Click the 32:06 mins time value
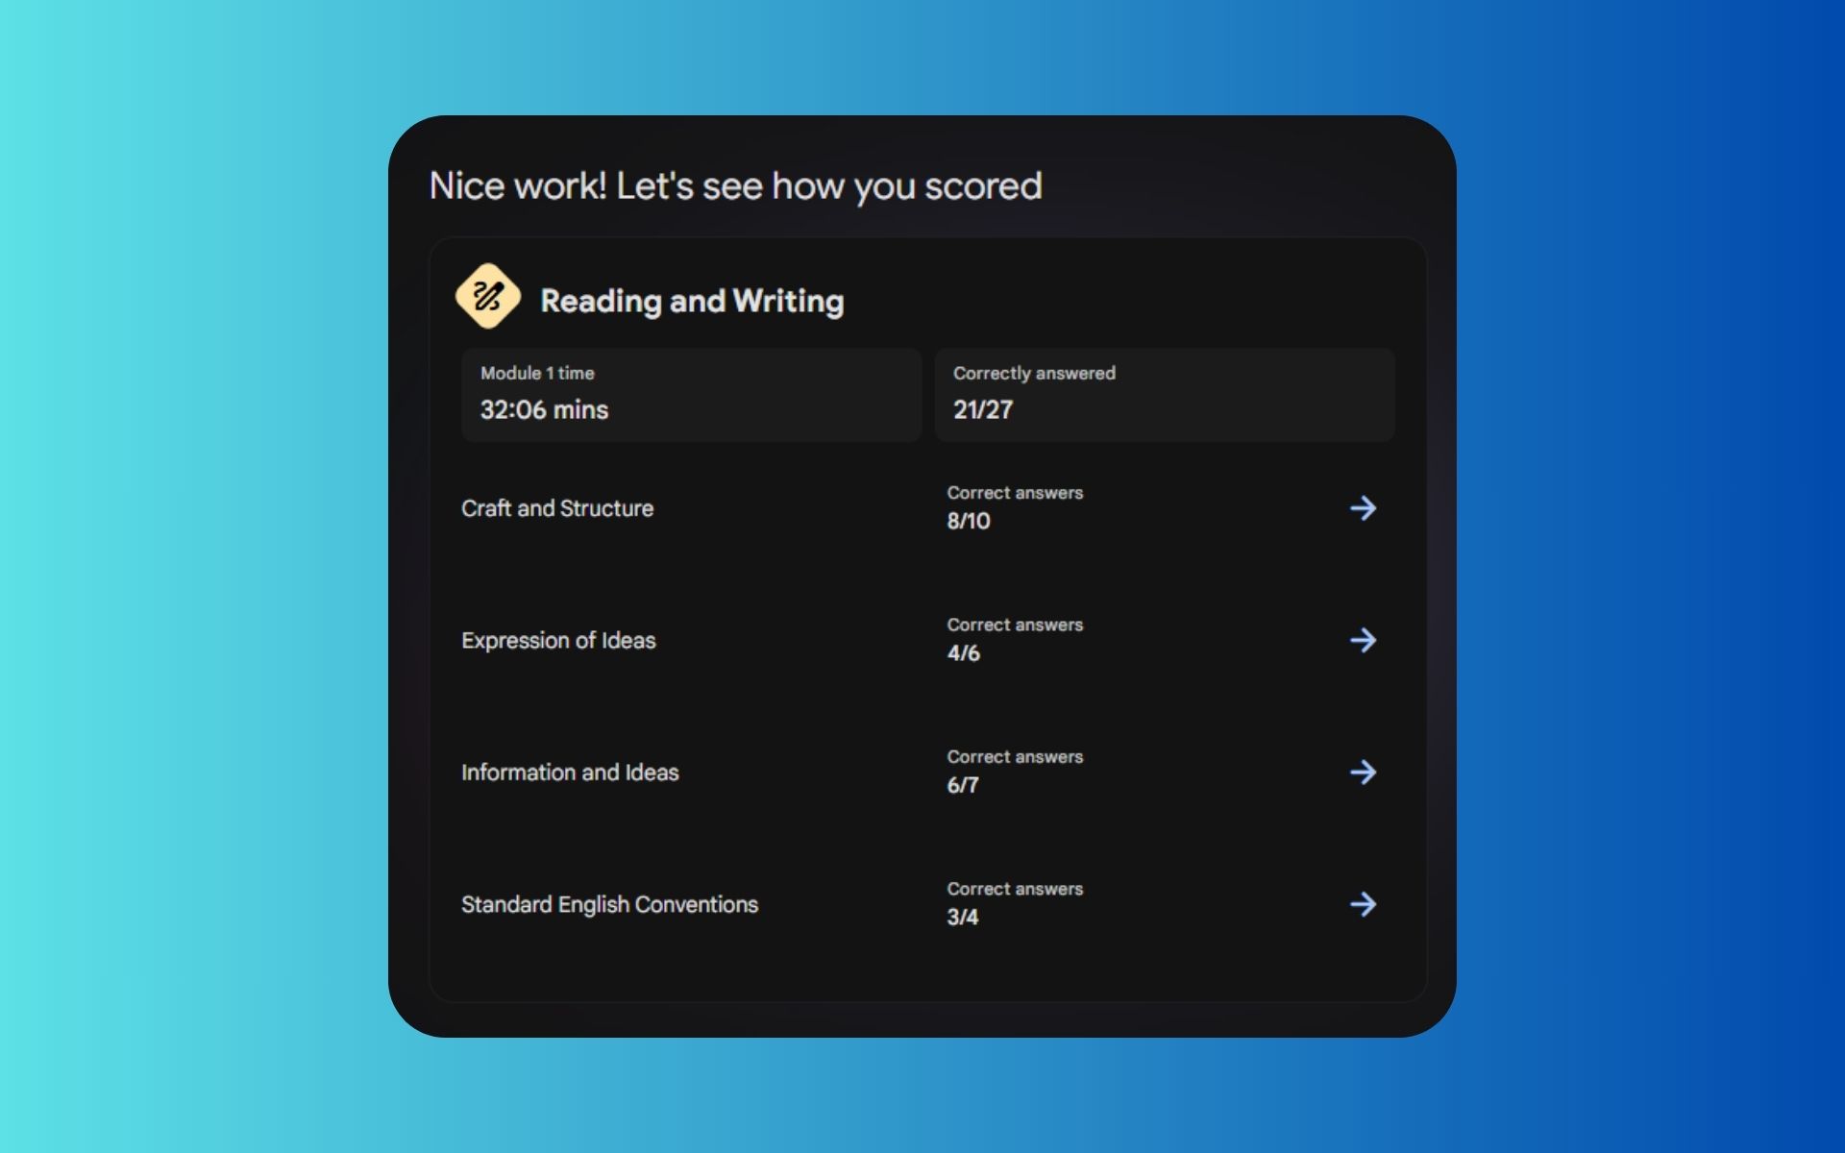This screenshot has width=1845, height=1153. click(544, 410)
